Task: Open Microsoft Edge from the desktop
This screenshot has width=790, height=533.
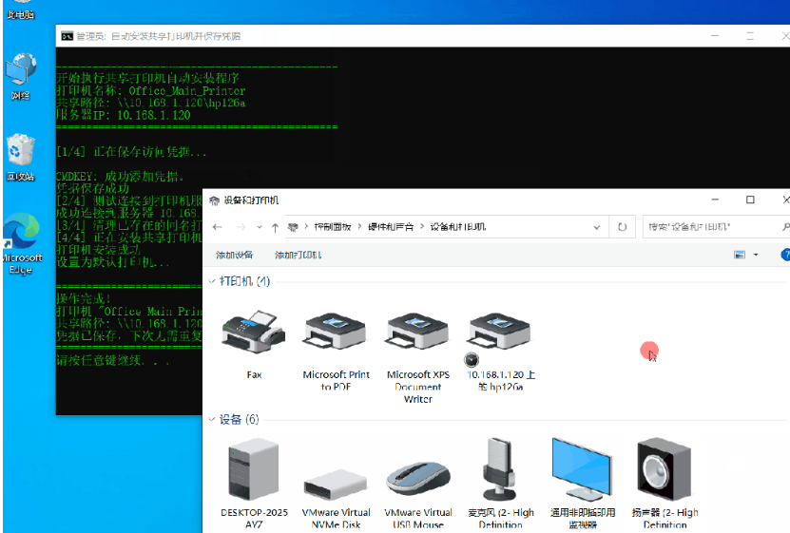Action: point(21,244)
